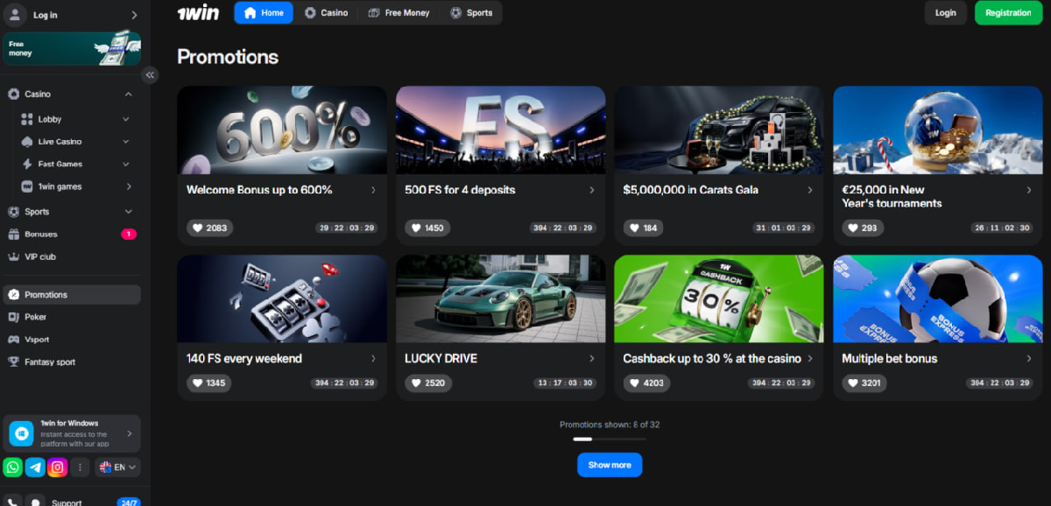Open 500 FS for 4 deposits link
This screenshot has height=506, width=1051.
click(x=460, y=190)
